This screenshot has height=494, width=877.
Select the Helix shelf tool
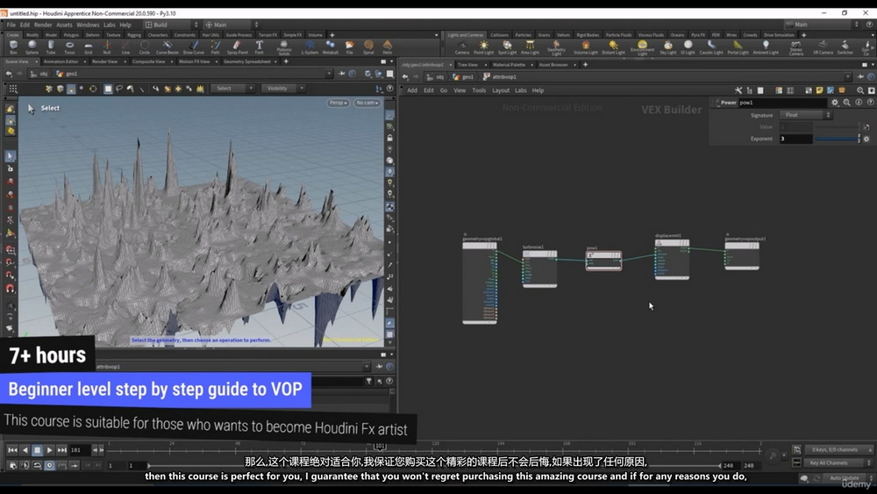coord(387,47)
